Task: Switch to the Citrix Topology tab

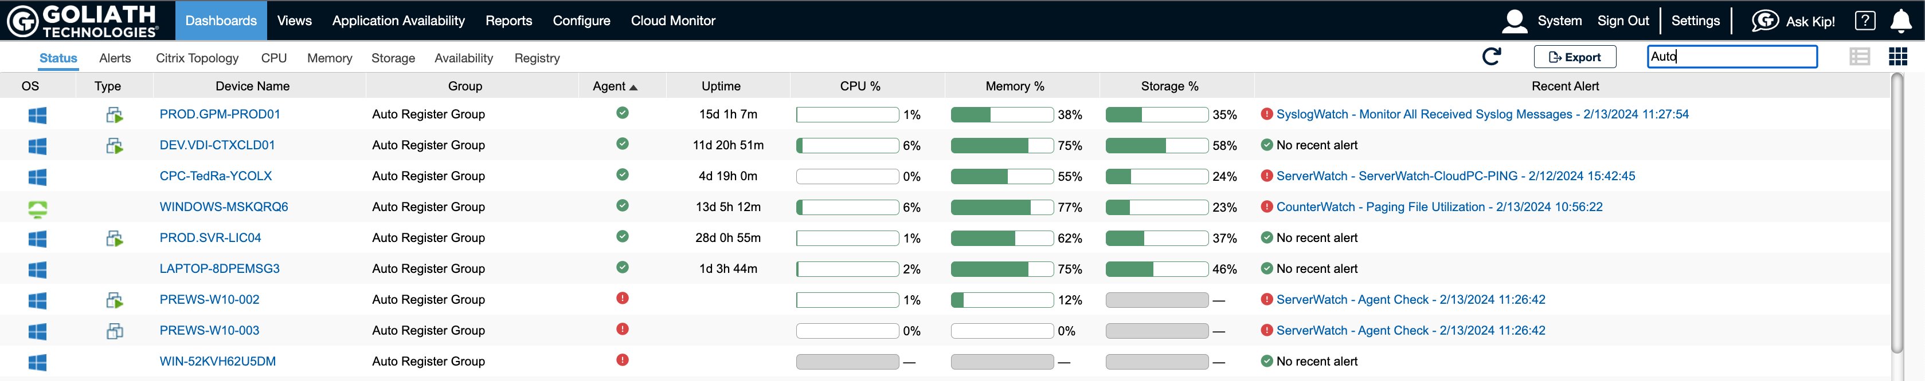Action: (x=197, y=57)
